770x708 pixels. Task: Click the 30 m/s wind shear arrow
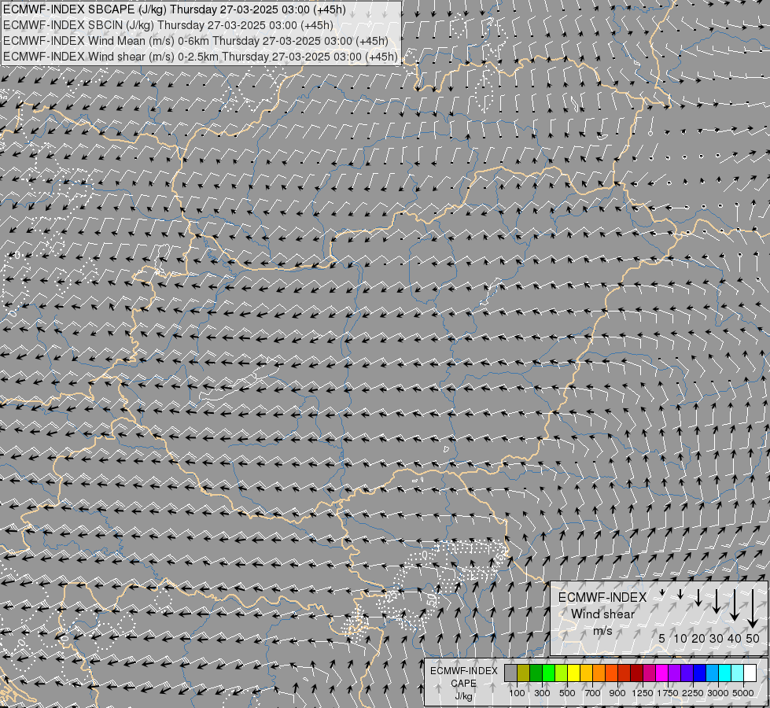[717, 601]
